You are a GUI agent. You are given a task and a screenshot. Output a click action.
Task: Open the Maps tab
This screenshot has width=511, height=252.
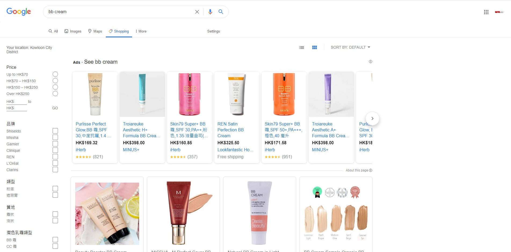95,31
